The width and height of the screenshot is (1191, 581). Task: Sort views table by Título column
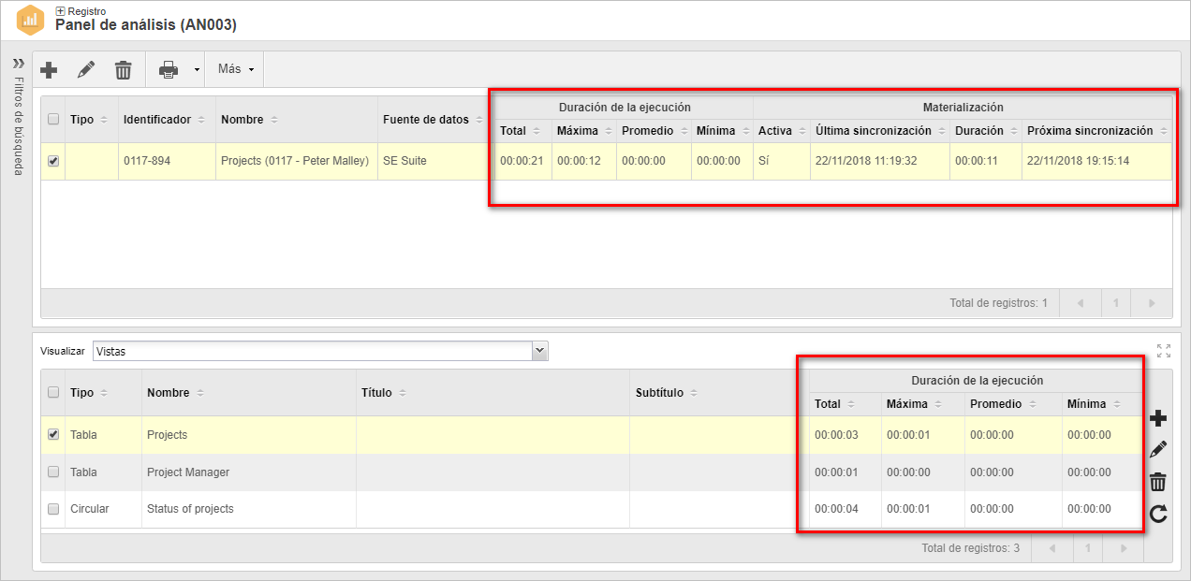coord(493,393)
